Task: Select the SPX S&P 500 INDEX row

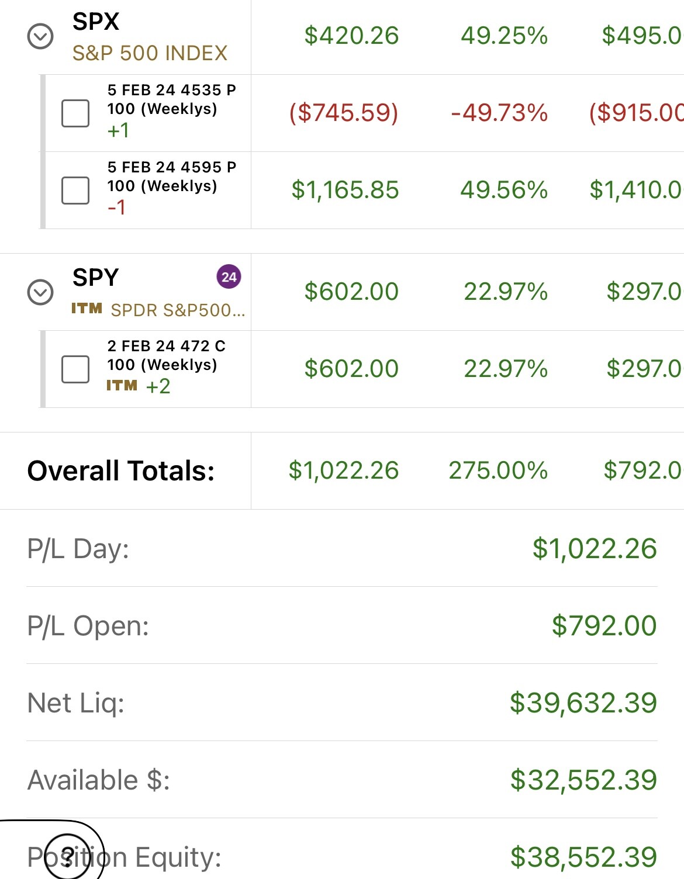Action: pos(342,37)
